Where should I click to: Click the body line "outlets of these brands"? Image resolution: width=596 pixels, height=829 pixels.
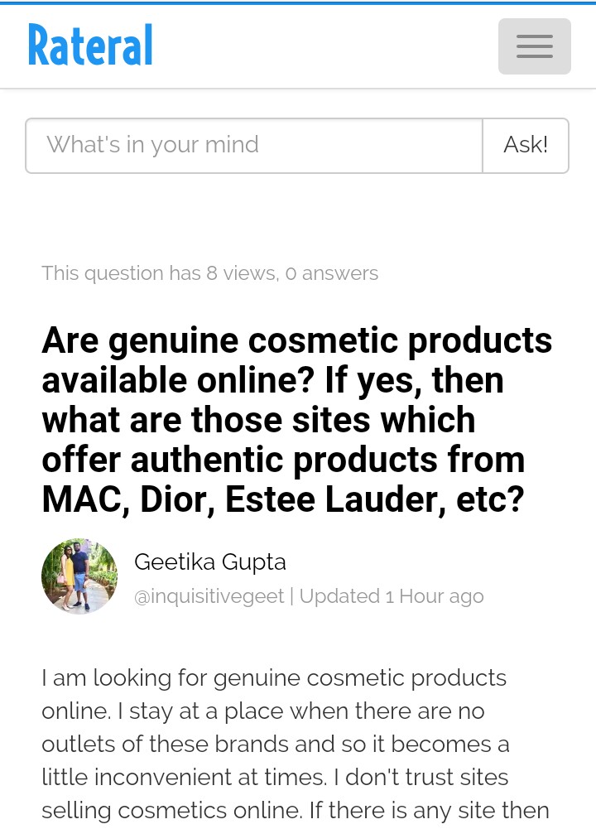click(x=276, y=744)
